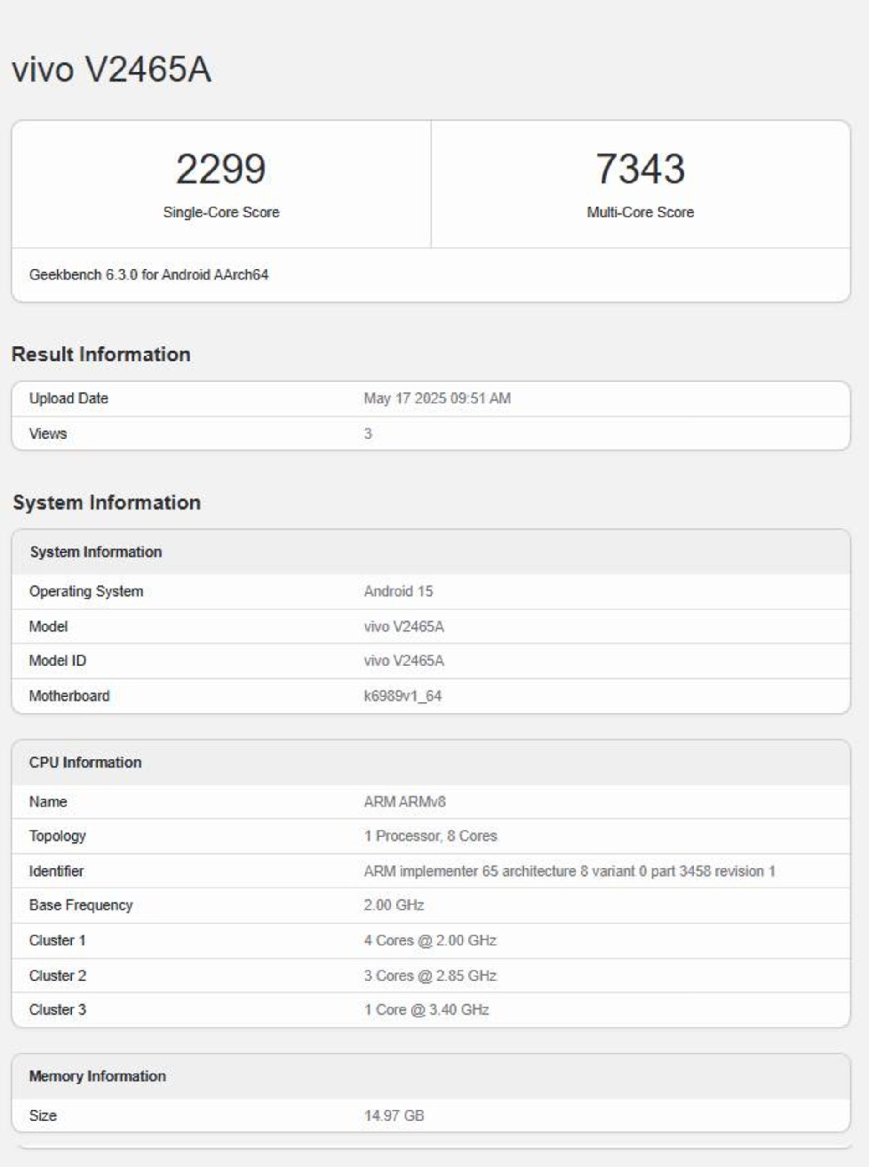Click the 'Model ID' row label
Viewport: 869px width, 1167px height.
[x=57, y=661]
